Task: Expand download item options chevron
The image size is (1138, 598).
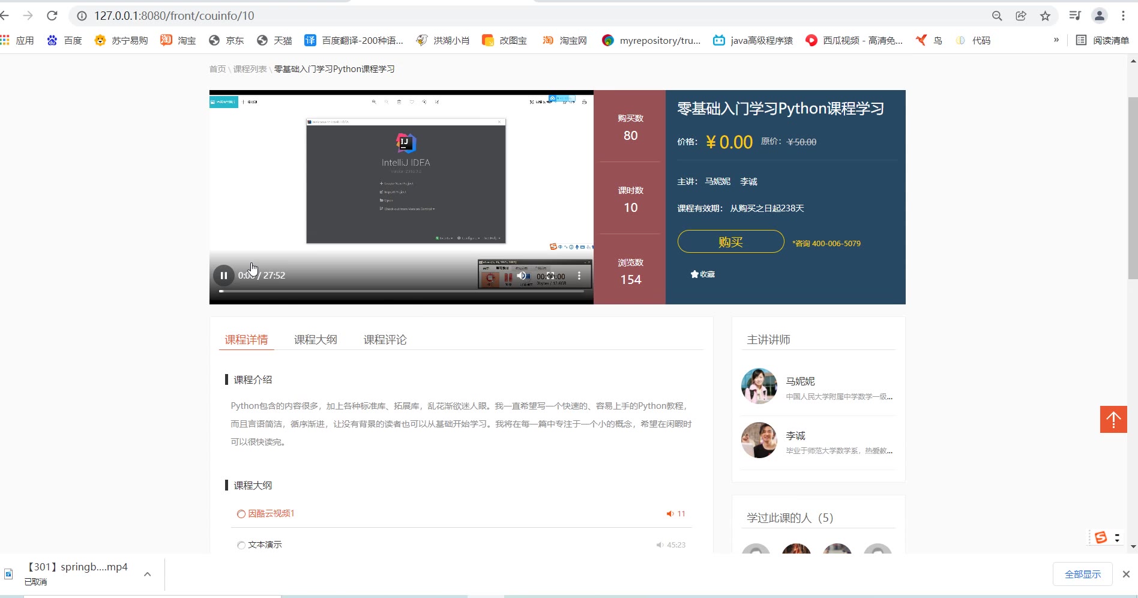Action: point(148,575)
